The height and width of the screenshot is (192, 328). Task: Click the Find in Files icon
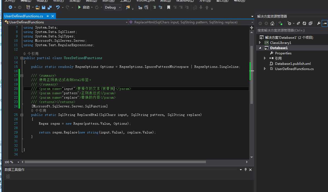tap(128, 7)
